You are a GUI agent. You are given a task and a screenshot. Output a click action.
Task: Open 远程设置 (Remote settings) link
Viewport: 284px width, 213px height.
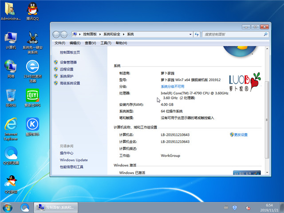click(x=67, y=69)
